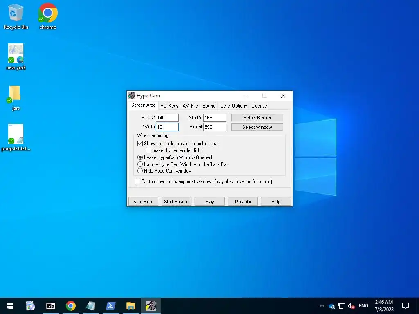
Task: Restore settings with Defaults button
Action: tap(243, 202)
